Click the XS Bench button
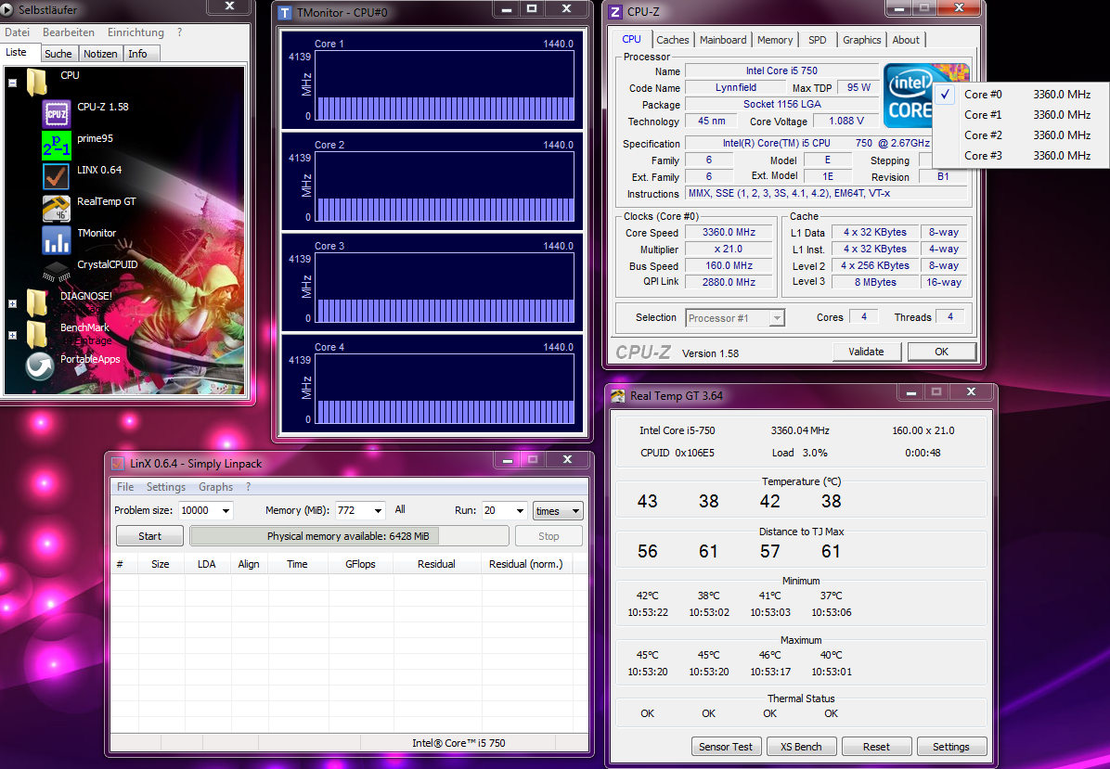This screenshot has width=1110, height=769. [x=801, y=747]
